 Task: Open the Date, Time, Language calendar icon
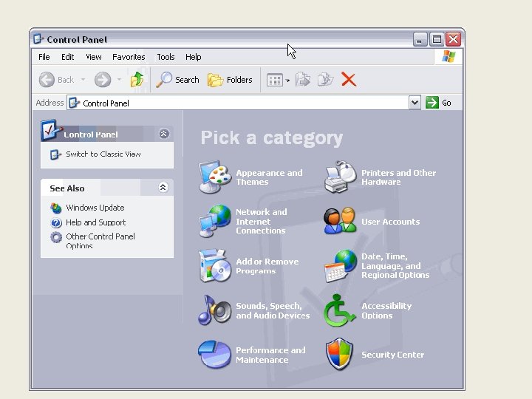click(341, 266)
